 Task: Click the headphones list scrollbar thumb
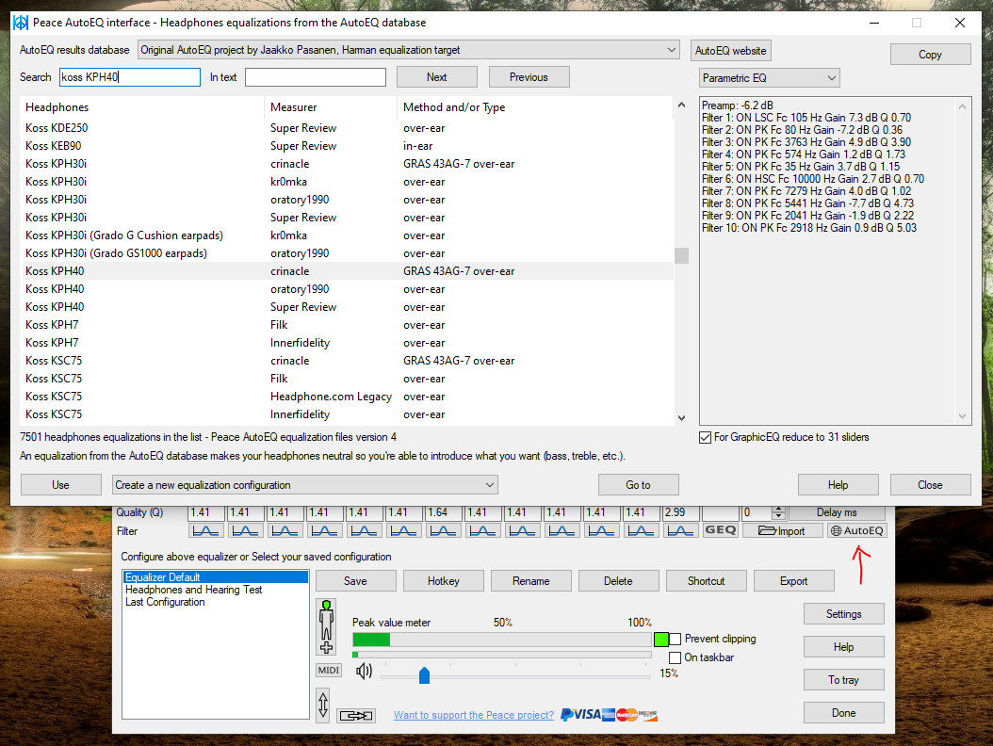coord(681,255)
